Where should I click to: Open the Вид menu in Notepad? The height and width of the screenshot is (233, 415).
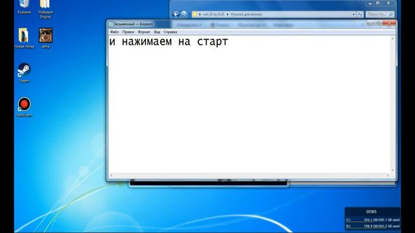[x=157, y=32]
